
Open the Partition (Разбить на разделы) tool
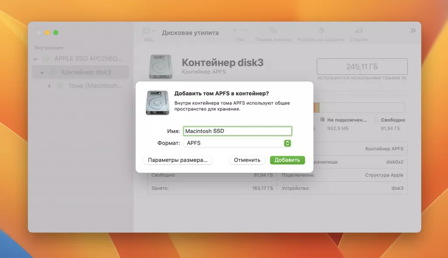click(x=320, y=31)
